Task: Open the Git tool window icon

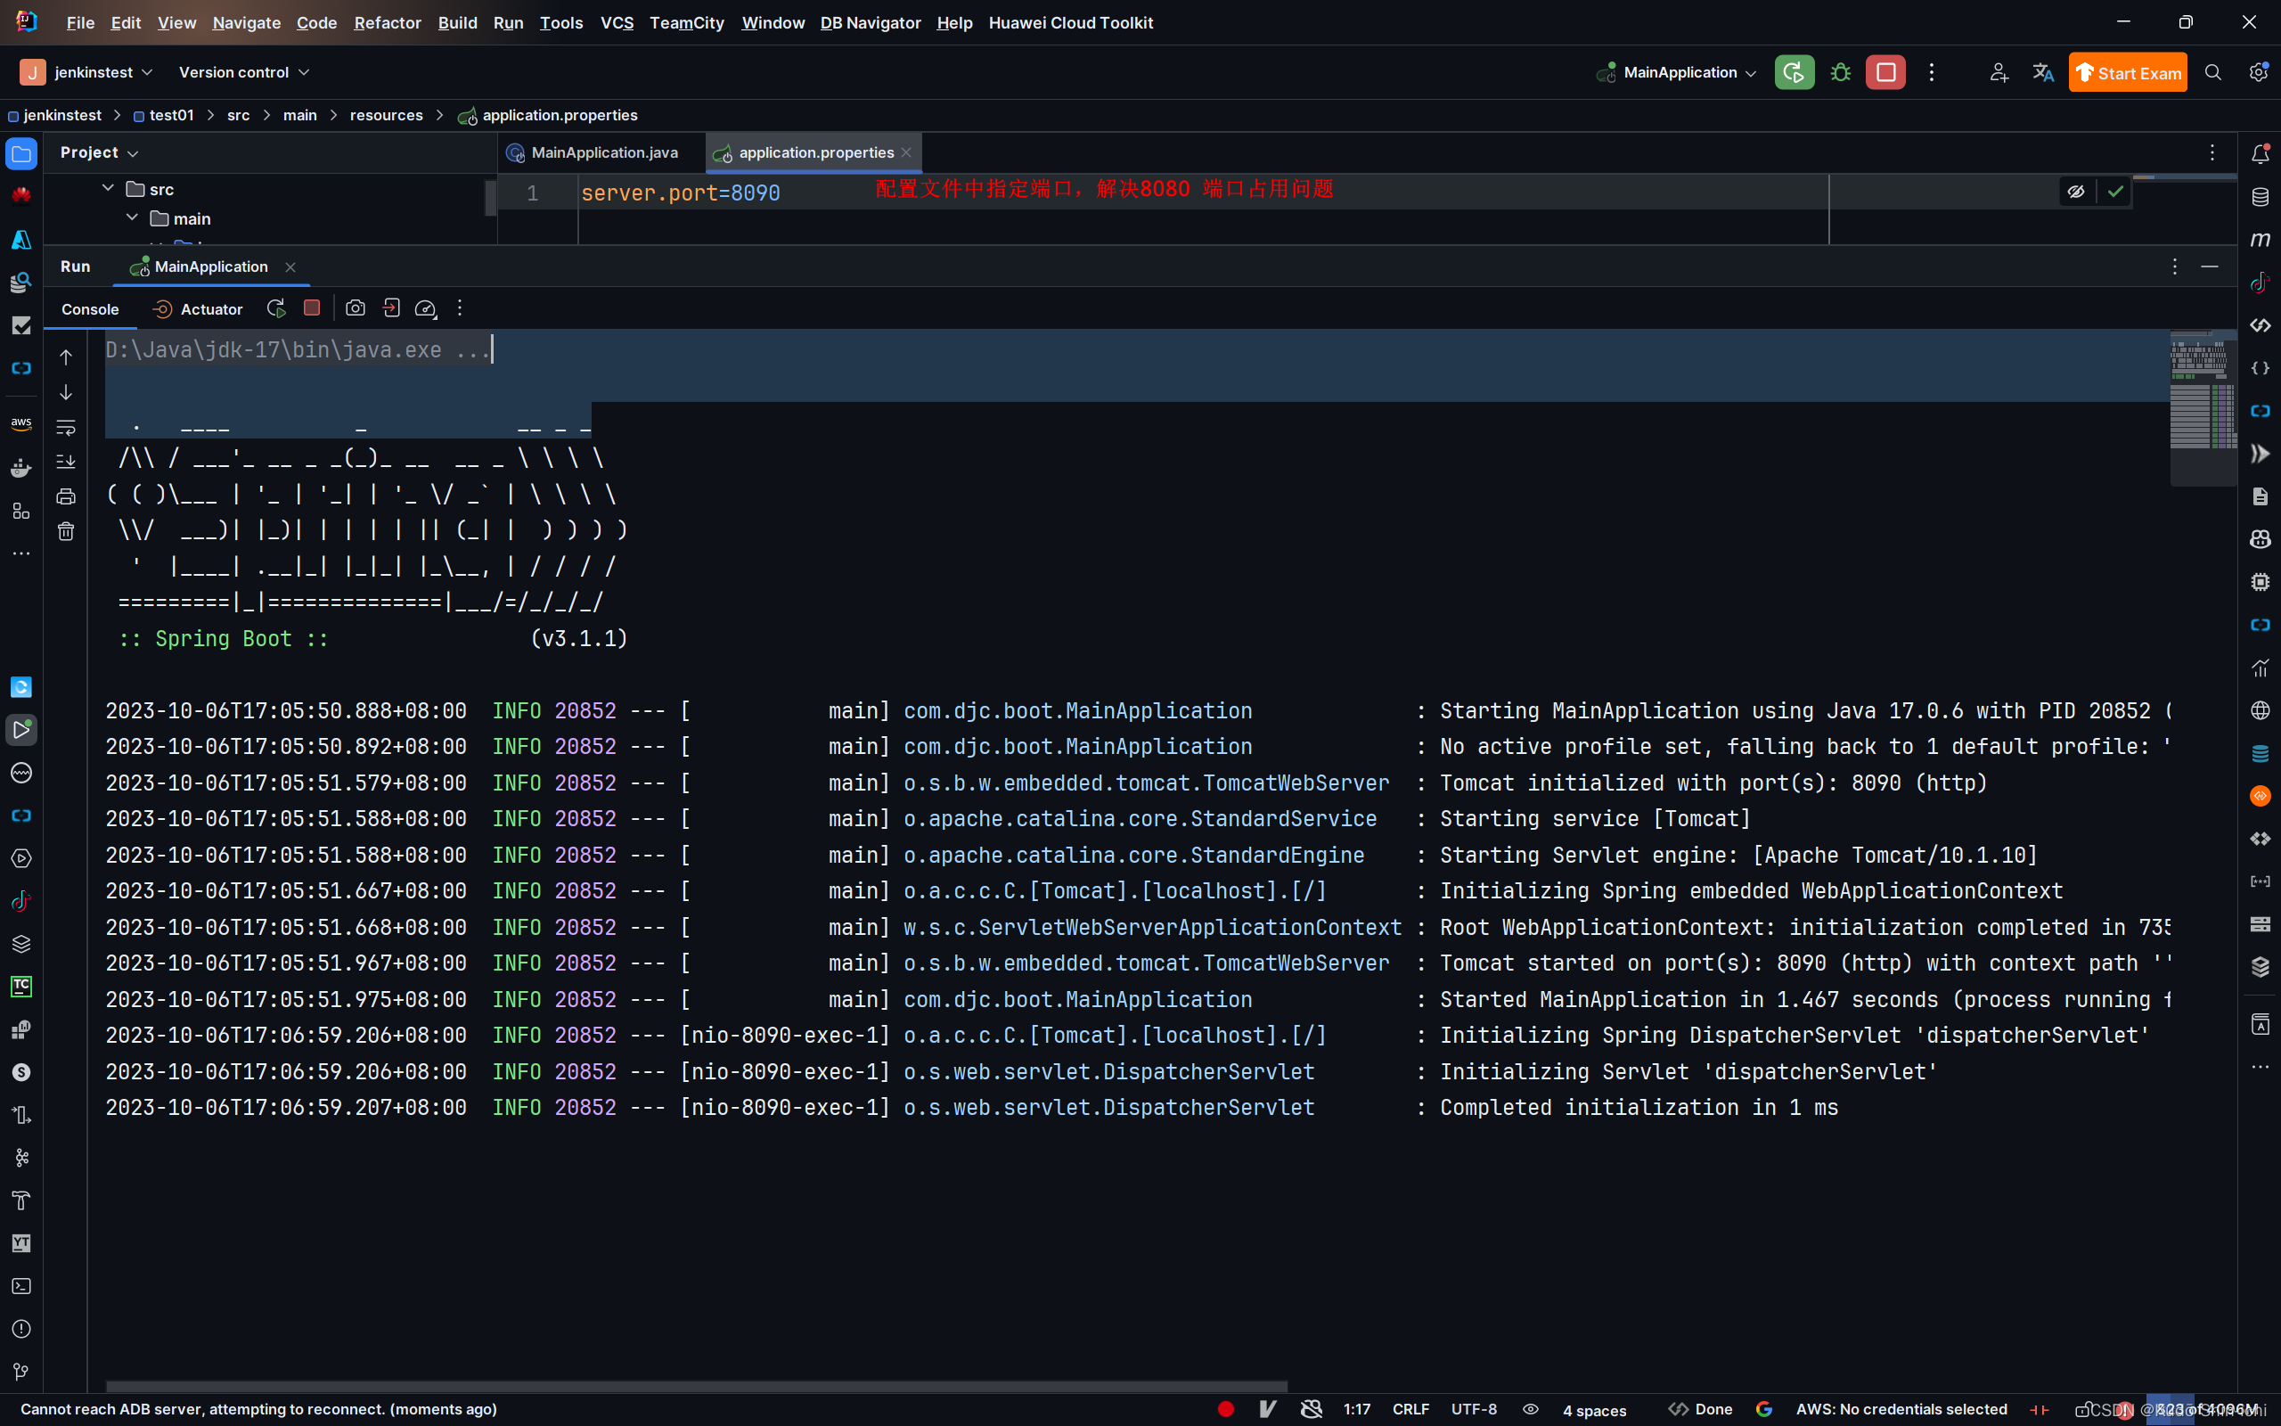Action: [20, 1372]
